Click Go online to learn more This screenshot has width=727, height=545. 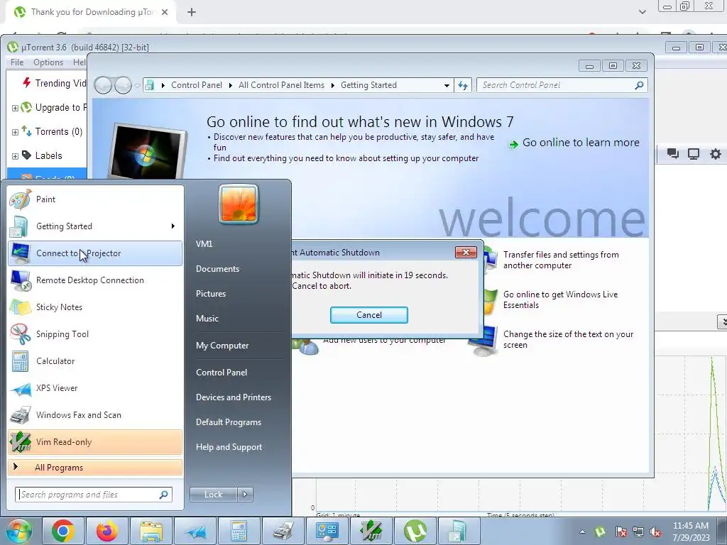coord(581,143)
